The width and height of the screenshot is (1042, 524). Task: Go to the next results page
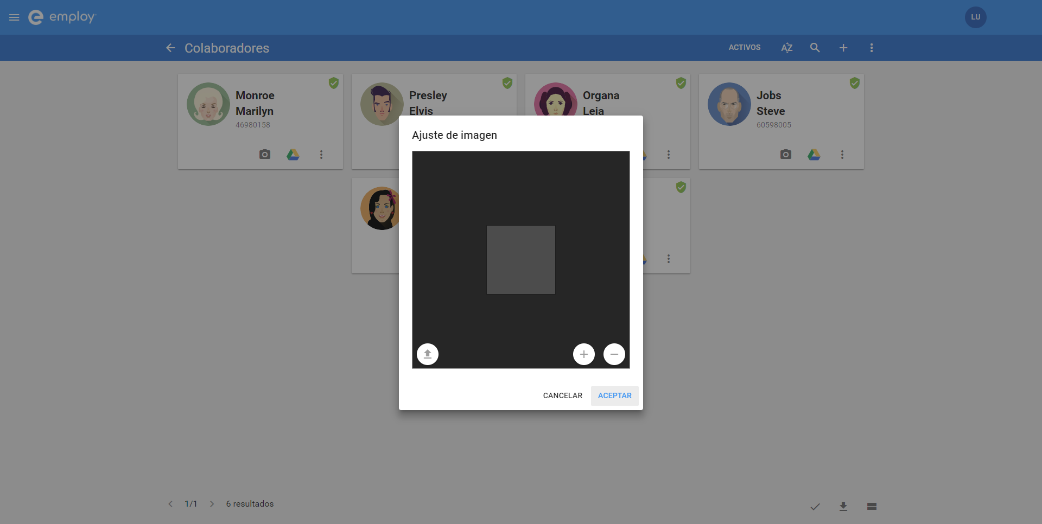coord(212,504)
